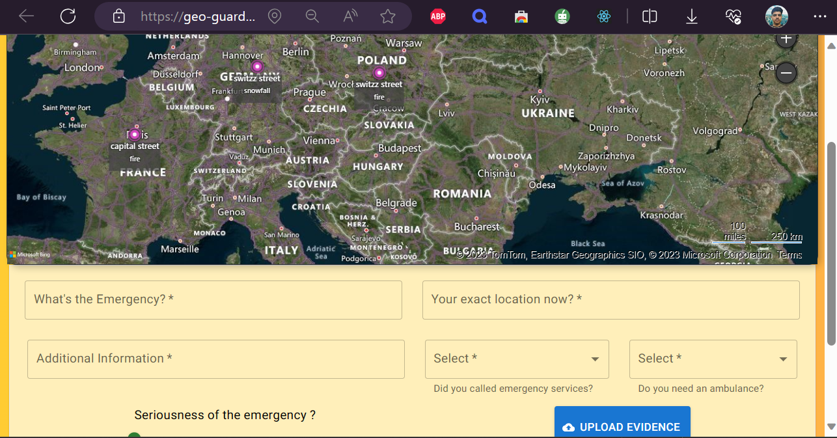Viewport: 837px width, 438px height.
Task: Expand the called emergency services dropdown
Action: (x=517, y=359)
